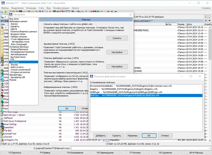
Task: Click the F8 Удаление function button
Action: [165, 153]
